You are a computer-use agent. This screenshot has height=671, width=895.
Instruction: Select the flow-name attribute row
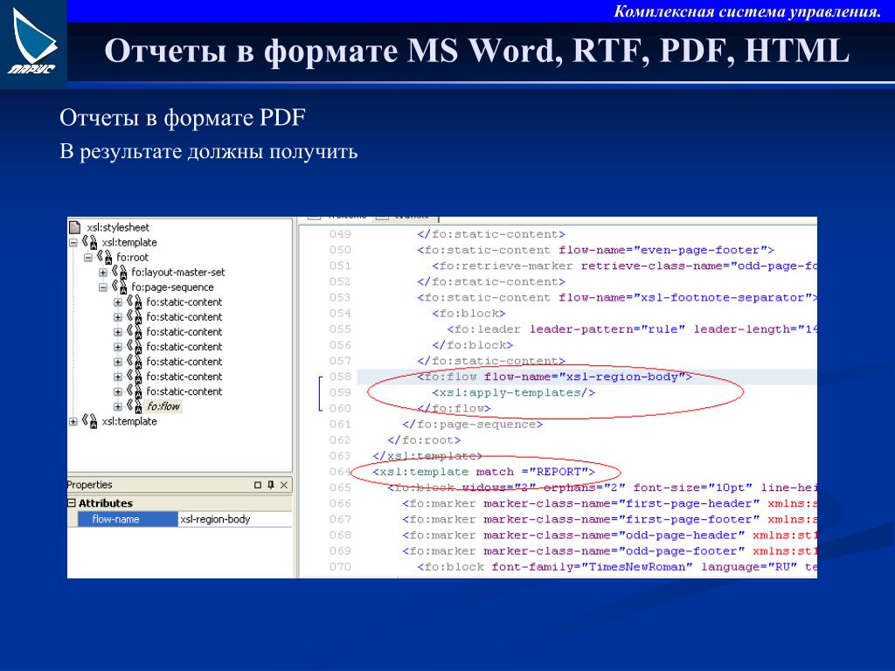(128, 519)
